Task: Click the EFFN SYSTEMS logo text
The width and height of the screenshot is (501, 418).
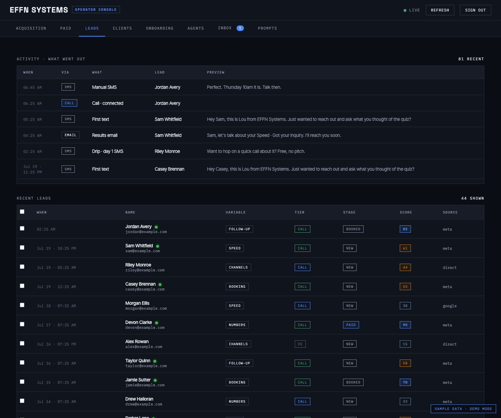Action: [x=39, y=10]
